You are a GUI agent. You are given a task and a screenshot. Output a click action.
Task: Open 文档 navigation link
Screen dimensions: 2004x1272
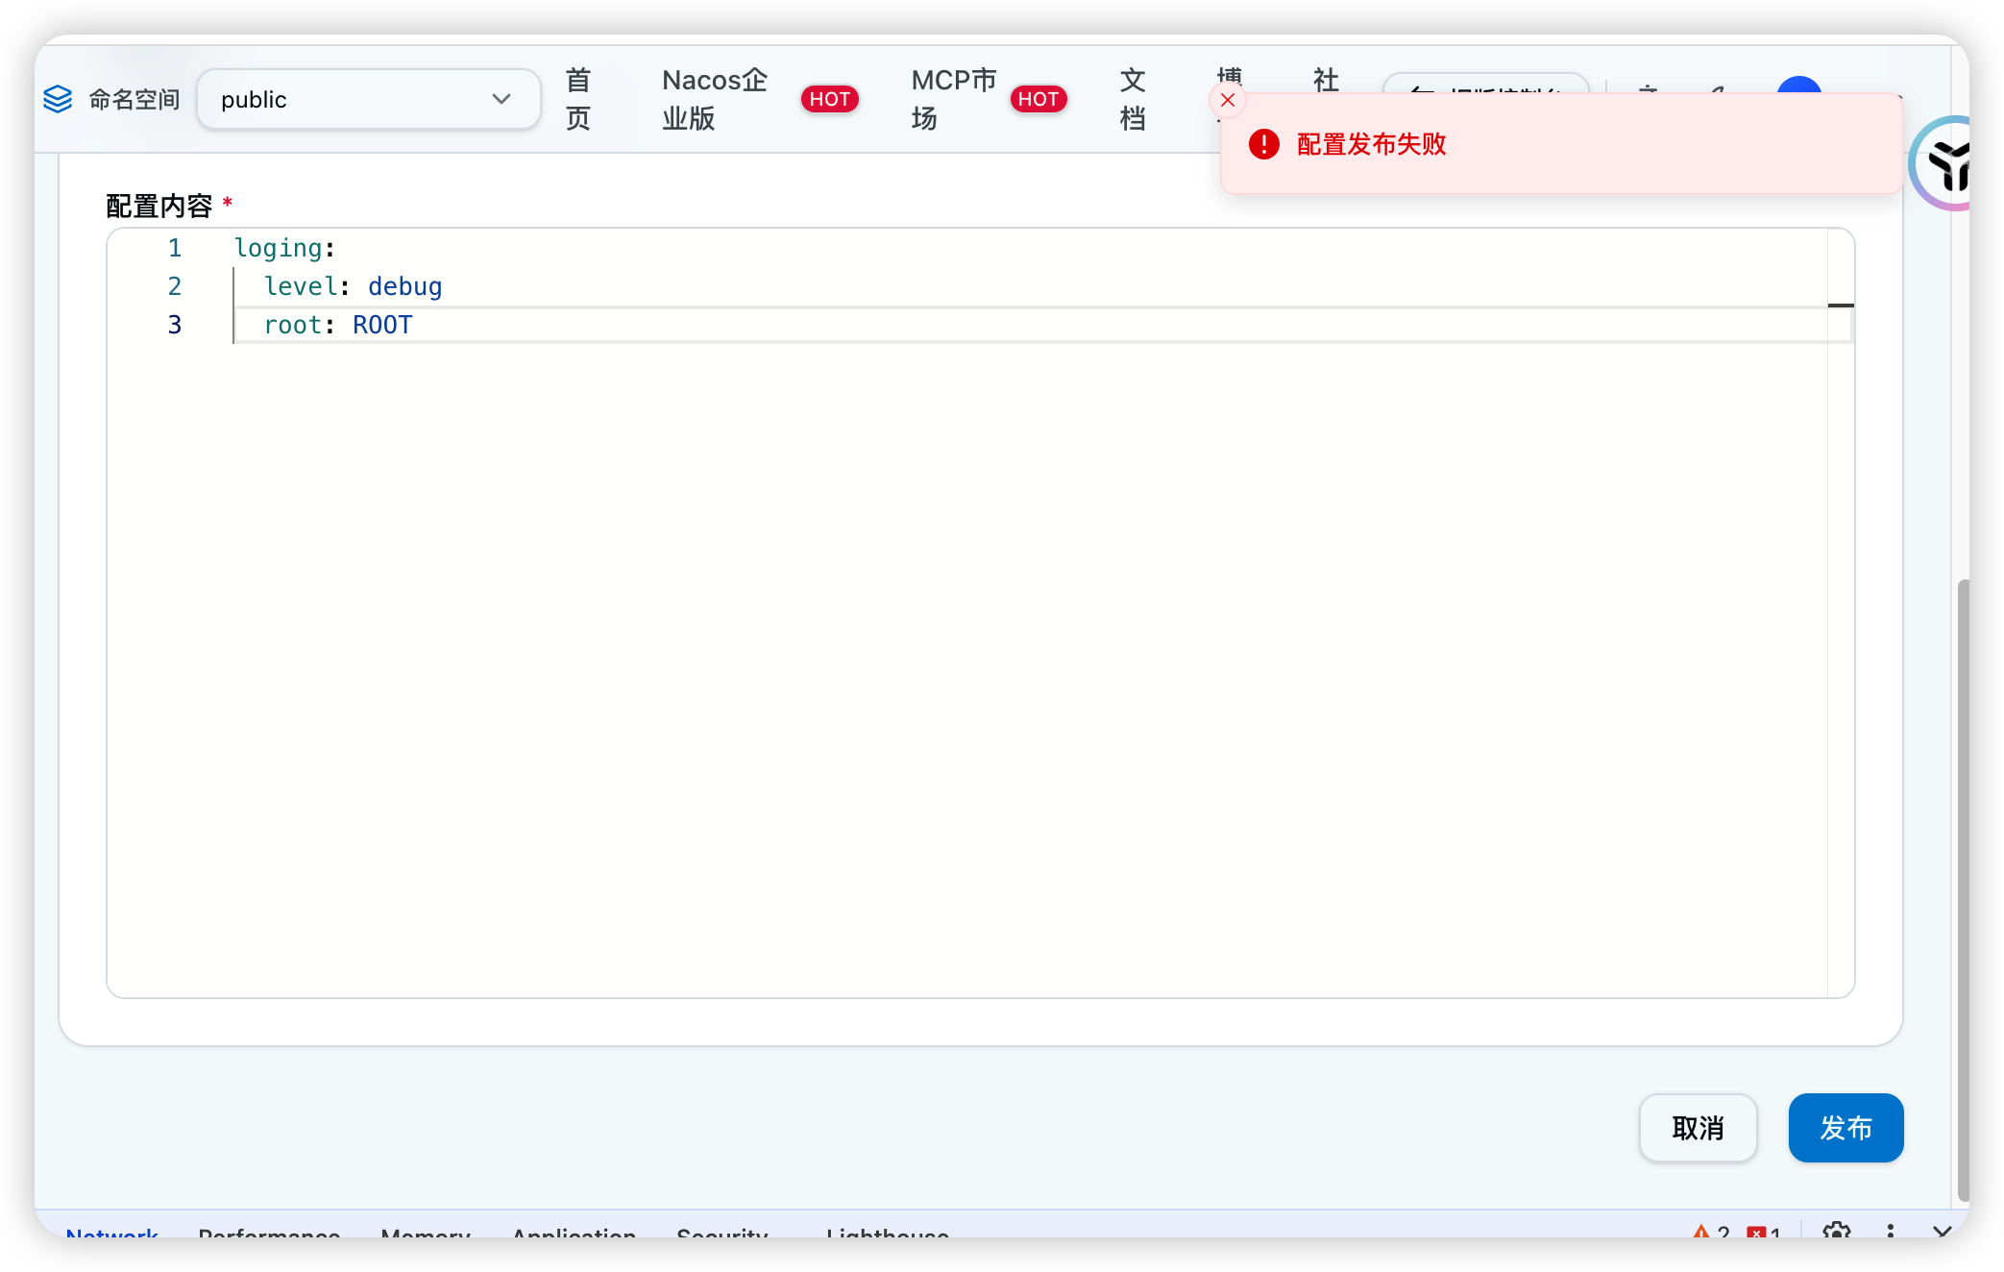pyautogui.click(x=1133, y=99)
